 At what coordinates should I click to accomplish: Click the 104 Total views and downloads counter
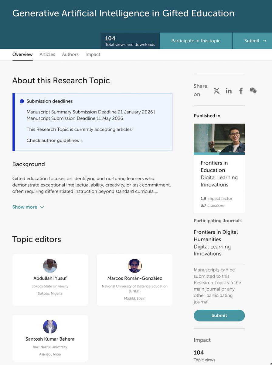[130, 40]
